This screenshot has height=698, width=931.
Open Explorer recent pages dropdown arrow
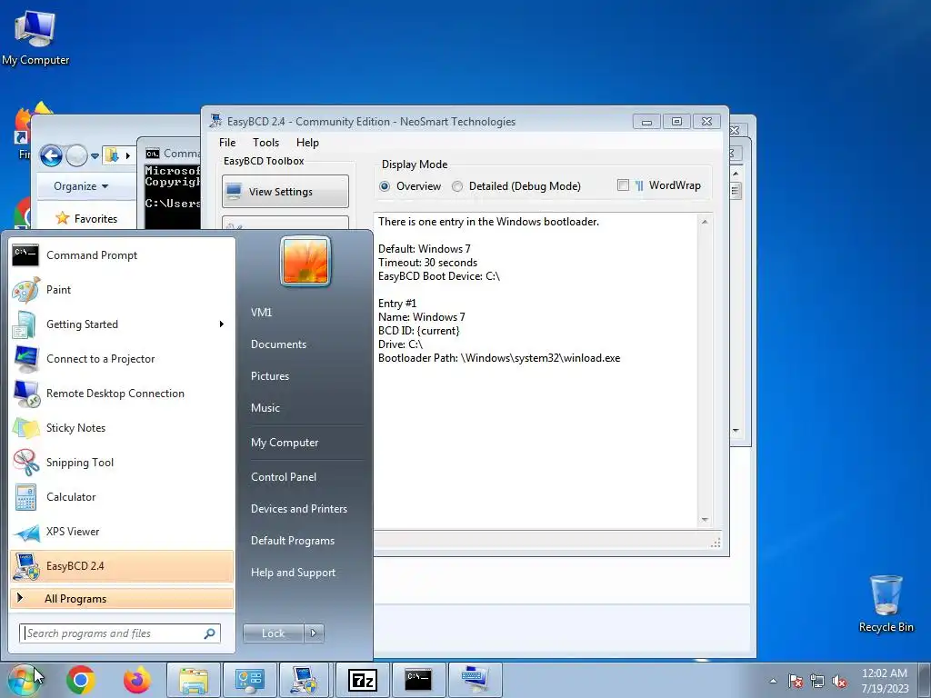95,156
